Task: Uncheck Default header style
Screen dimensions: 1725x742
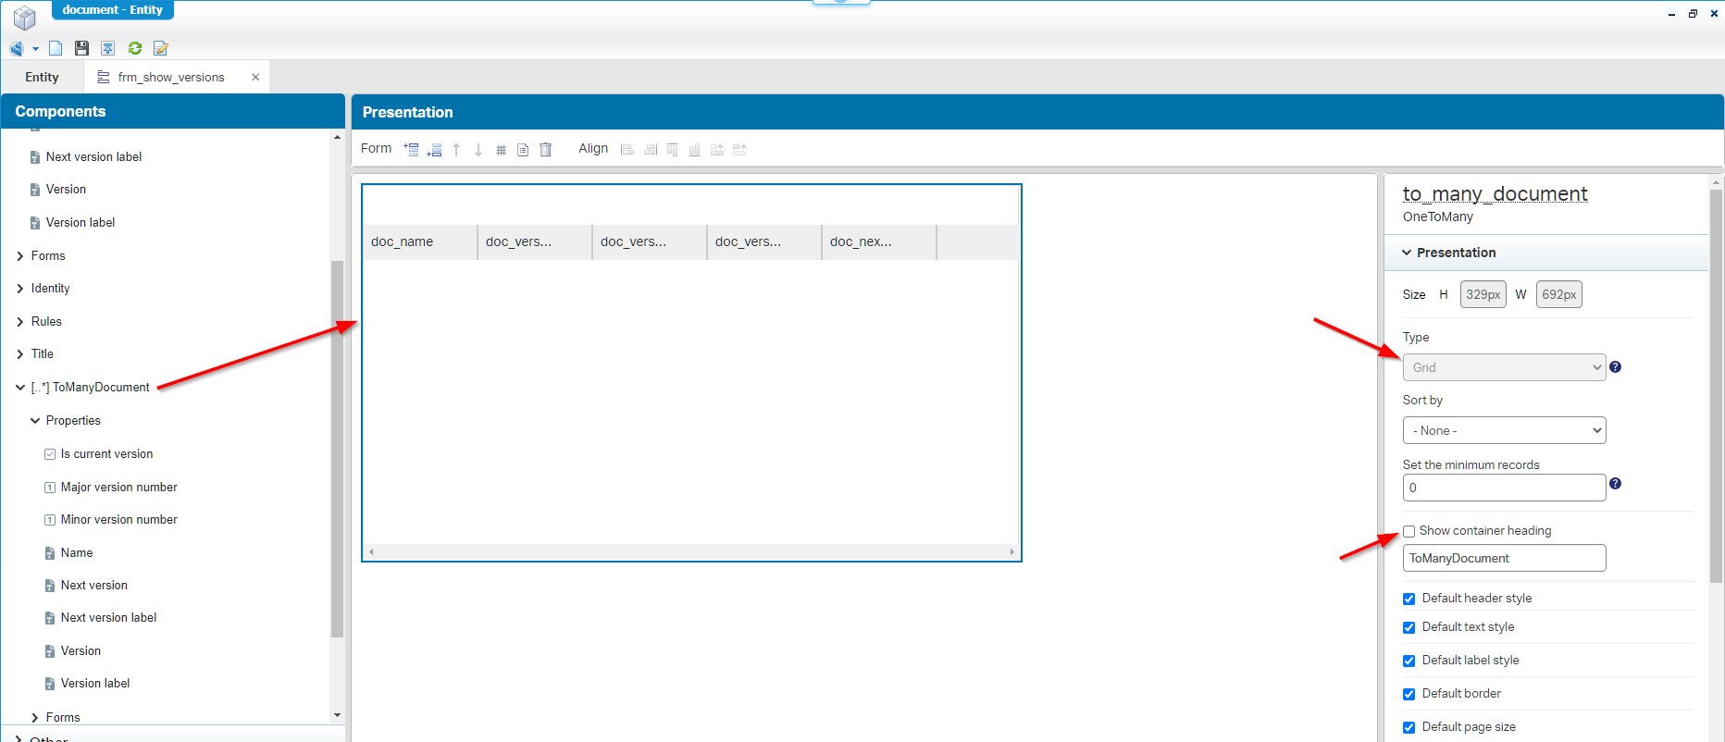Action: click(x=1409, y=599)
